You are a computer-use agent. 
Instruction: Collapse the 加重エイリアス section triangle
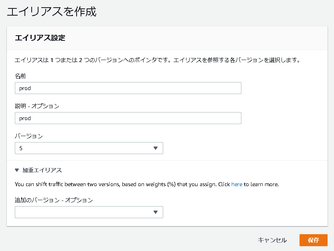coord(17,170)
